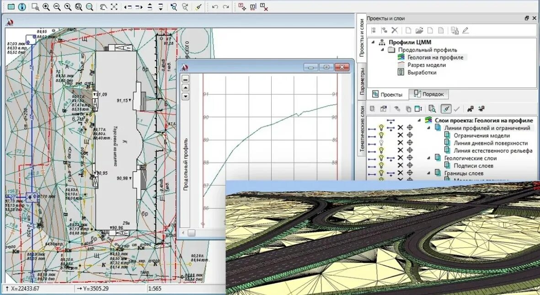Toggle bulb for Линии профилей и ограничений
Viewport: 540px width, 295px height.
tap(381, 128)
